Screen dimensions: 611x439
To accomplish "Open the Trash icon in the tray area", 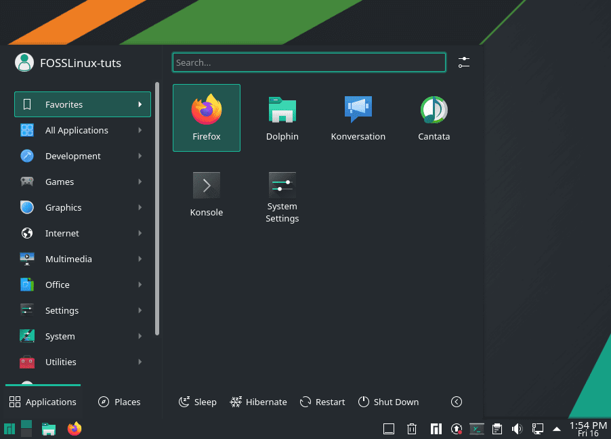I will pyautogui.click(x=412, y=429).
